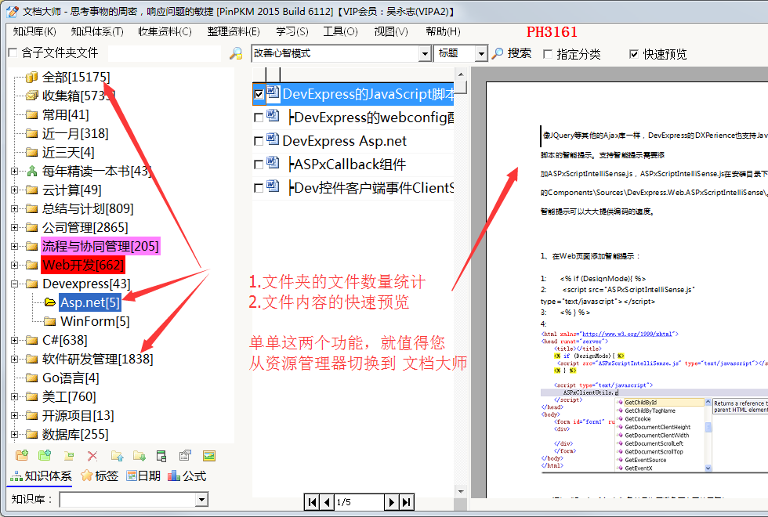Switch to the 标签 tab
The width and height of the screenshot is (768, 517).
(x=100, y=475)
